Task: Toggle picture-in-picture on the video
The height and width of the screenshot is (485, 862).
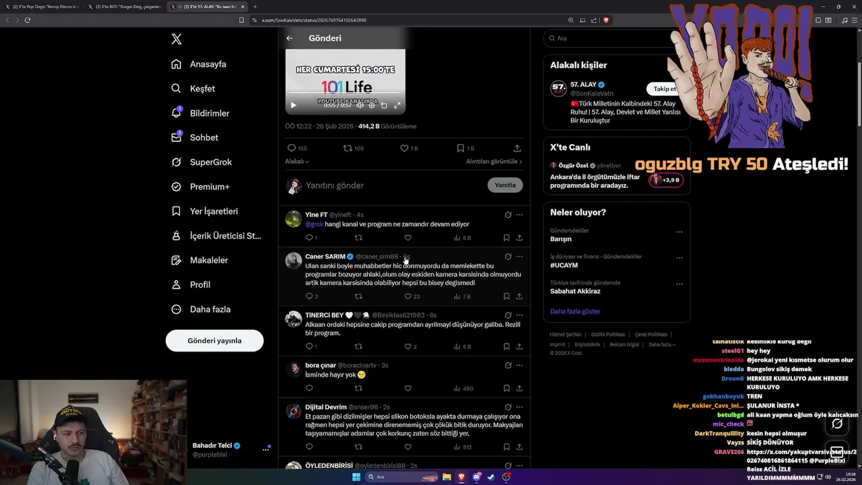Action: coord(384,105)
